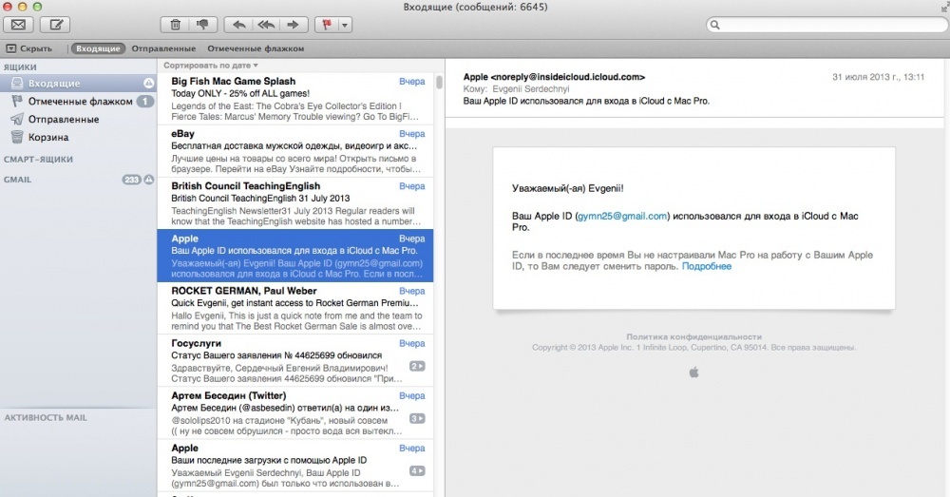
Task: Click the green zoom window button
Action: (x=38, y=7)
